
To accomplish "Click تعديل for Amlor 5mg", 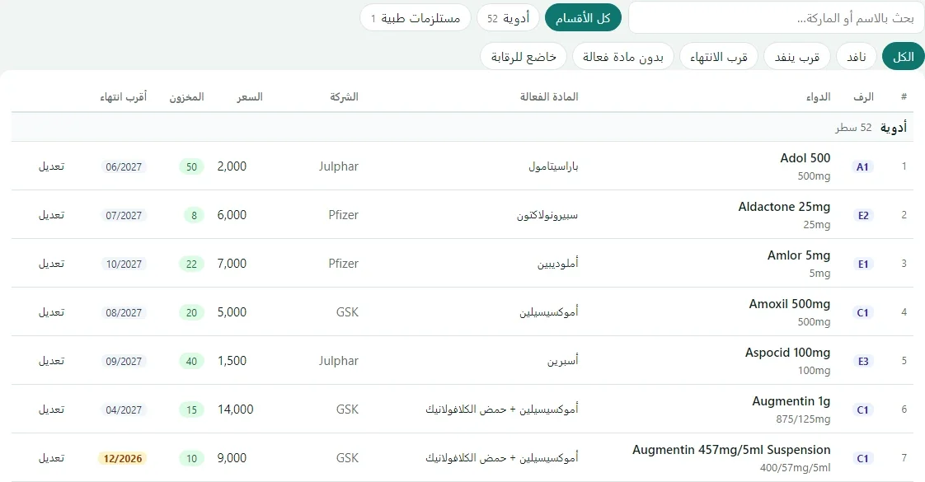I will point(51,264).
